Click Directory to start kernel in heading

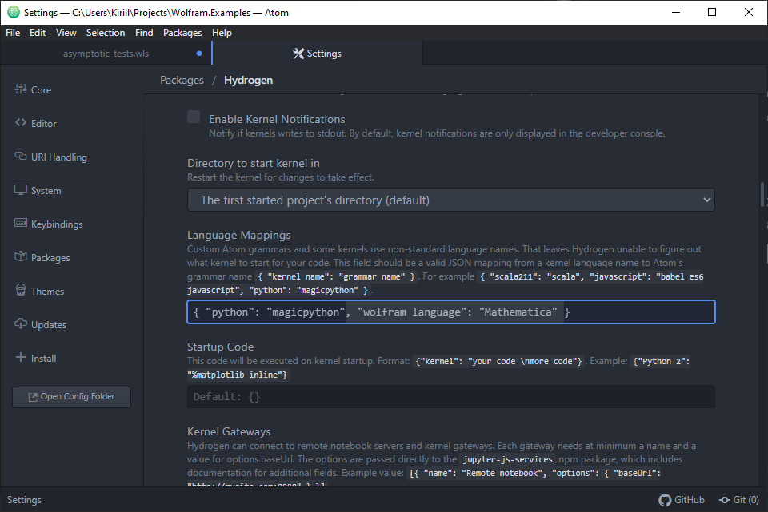point(254,163)
